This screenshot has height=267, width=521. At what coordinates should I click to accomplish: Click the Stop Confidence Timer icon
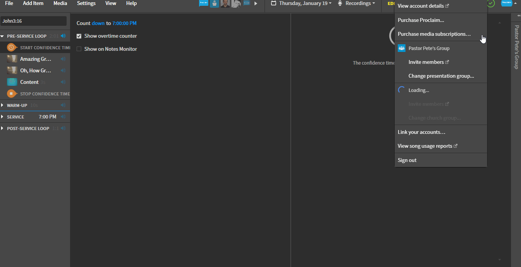[12, 93]
